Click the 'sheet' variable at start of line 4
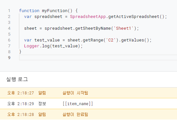The height and width of the screenshot is (129, 177). coord(30,28)
